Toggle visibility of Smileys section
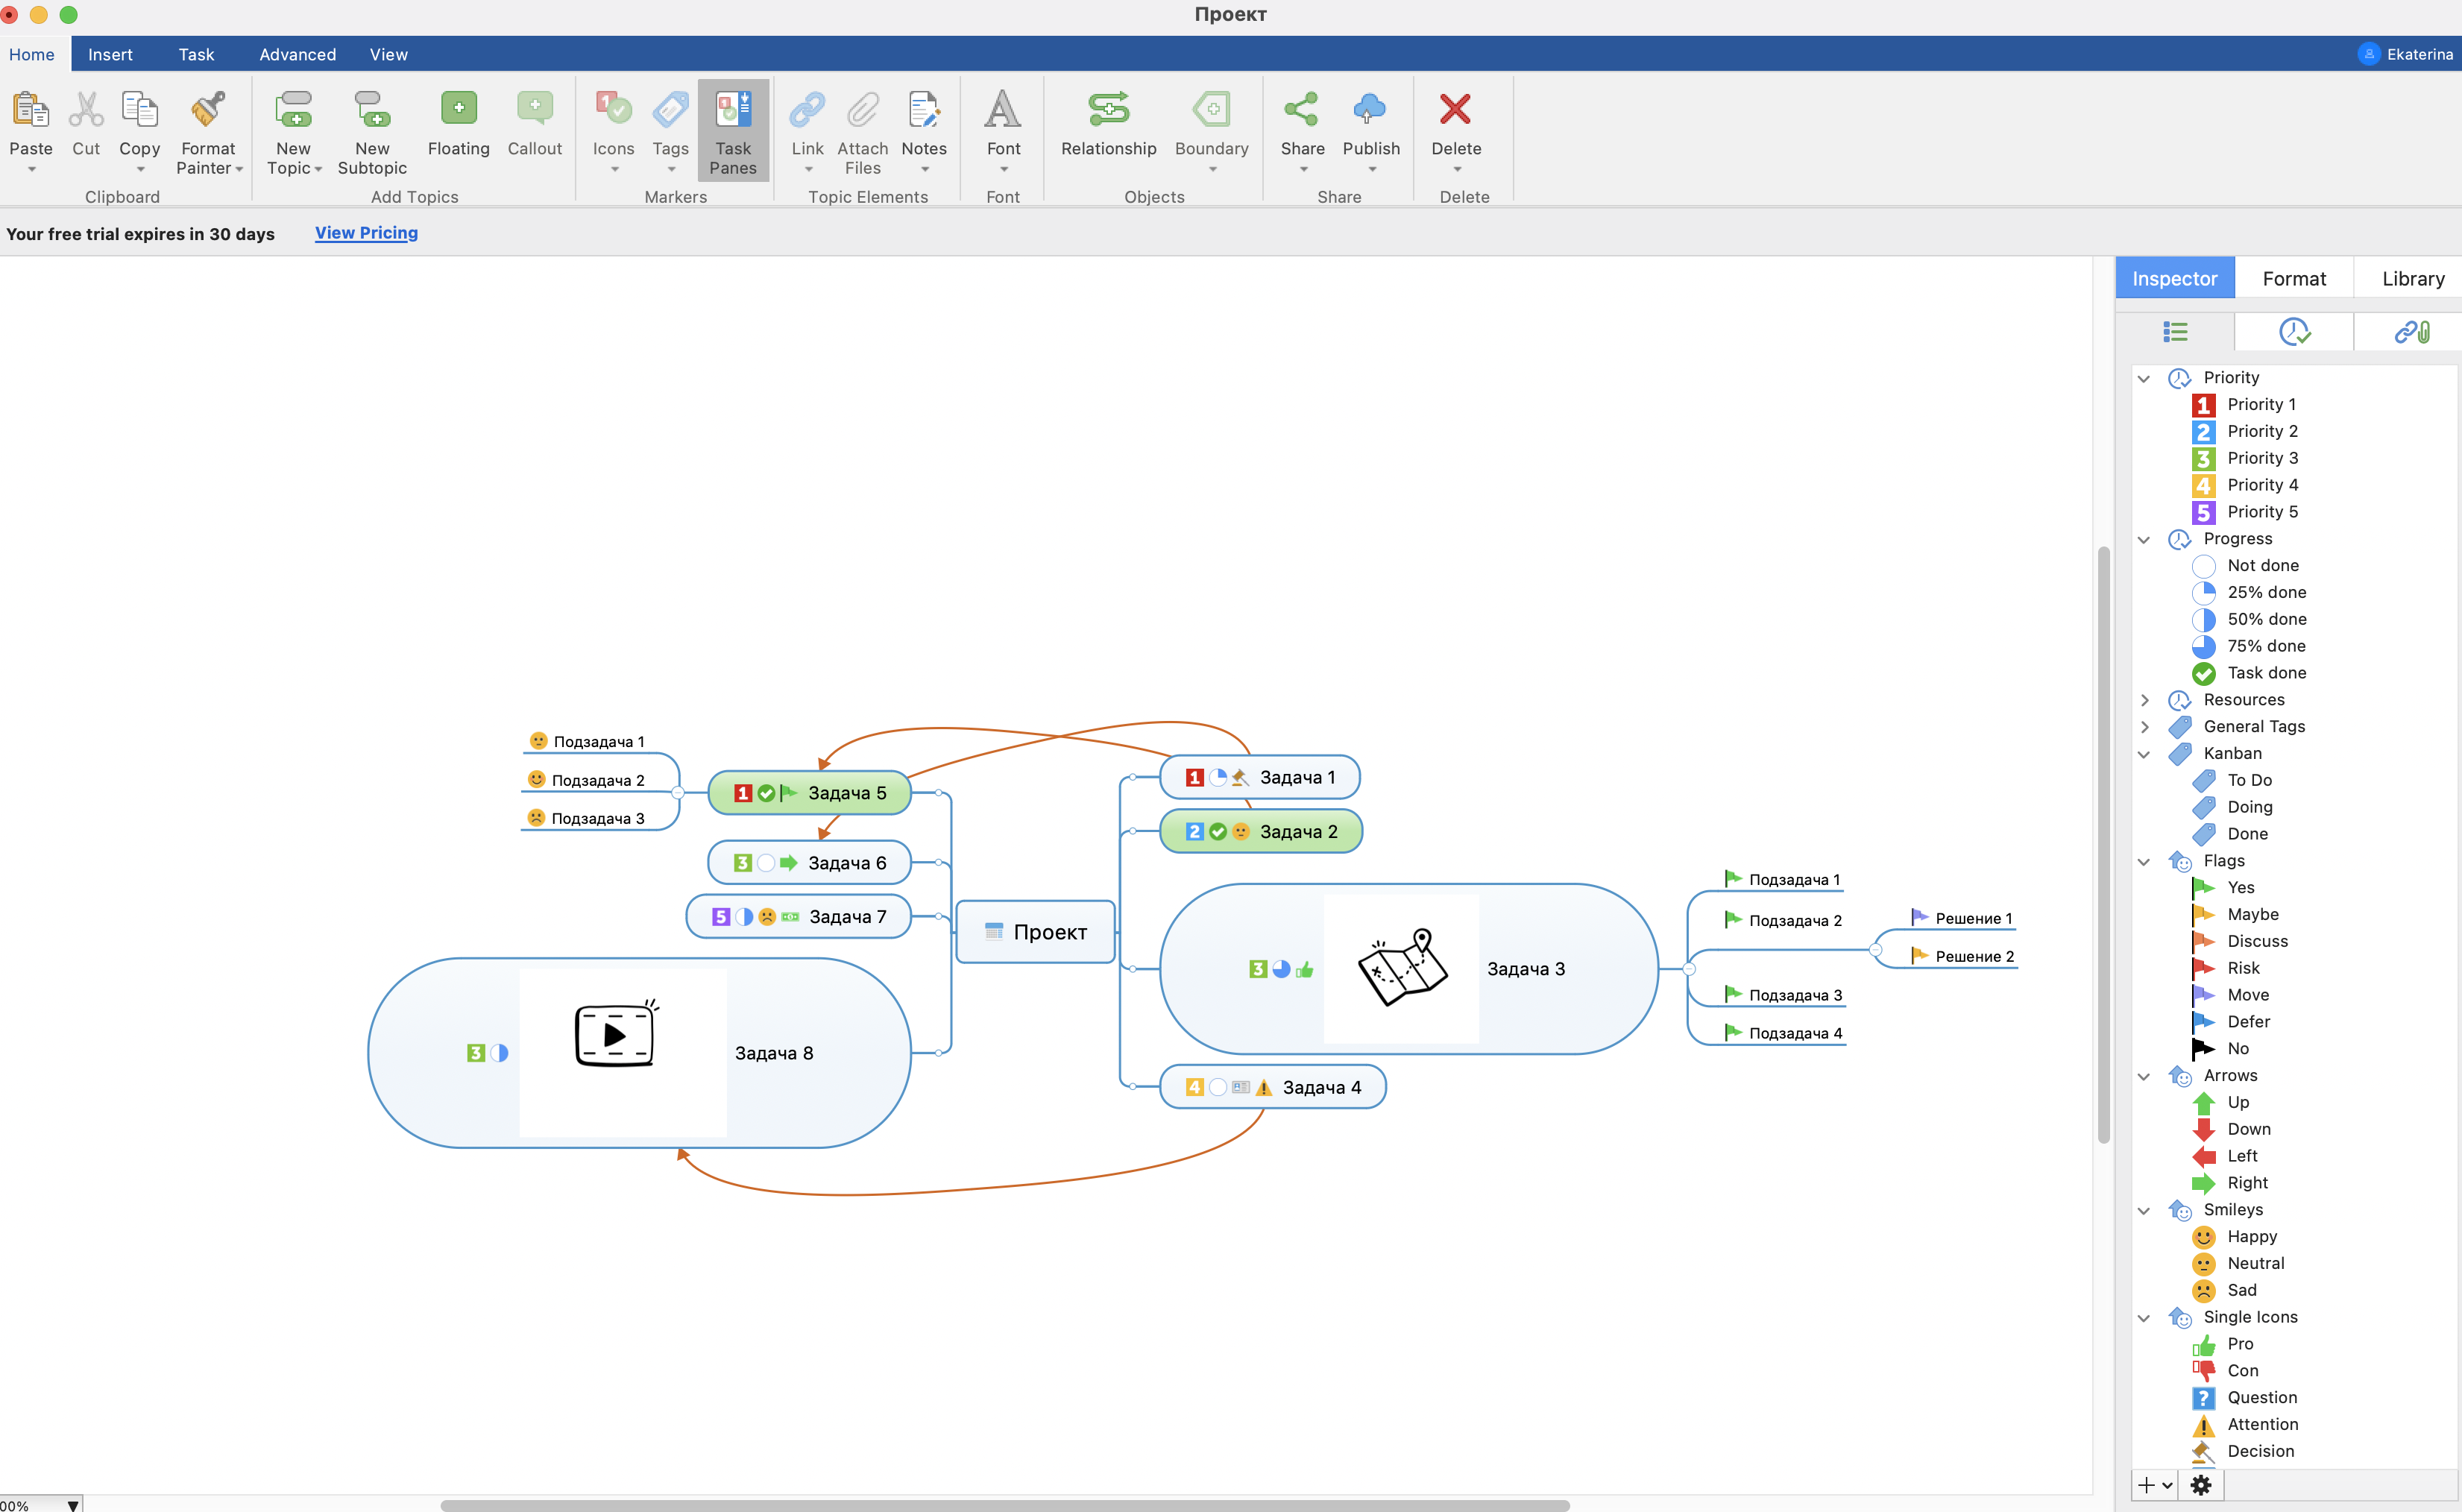Image resolution: width=2462 pixels, height=1512 pixels. click(2145, 1209)
